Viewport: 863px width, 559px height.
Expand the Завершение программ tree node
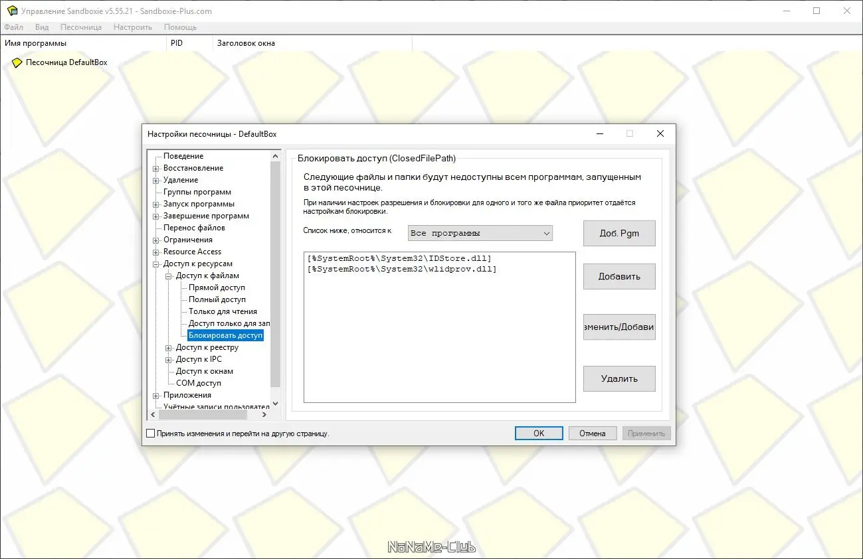tap(156, 216)
